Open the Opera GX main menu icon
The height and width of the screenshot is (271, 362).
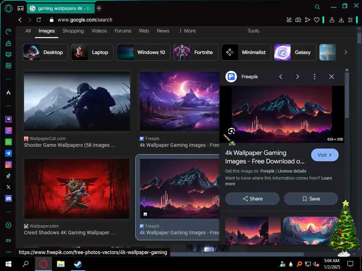pyautogui.click(x=8, y=8)
